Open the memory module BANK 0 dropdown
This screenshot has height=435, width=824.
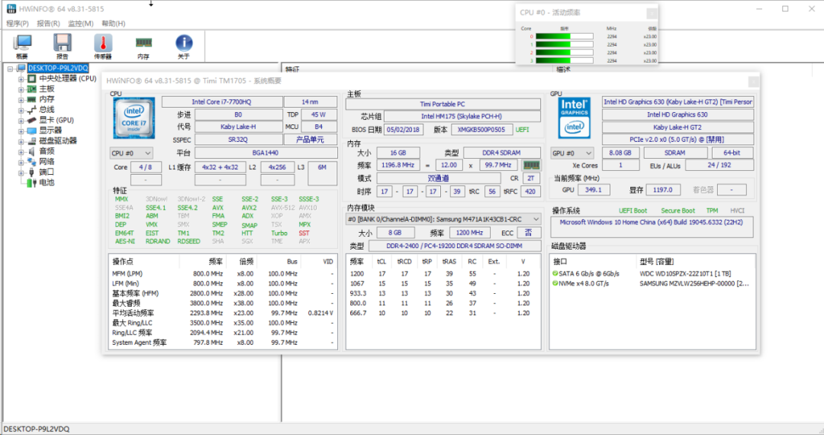(x=443, y=220)
